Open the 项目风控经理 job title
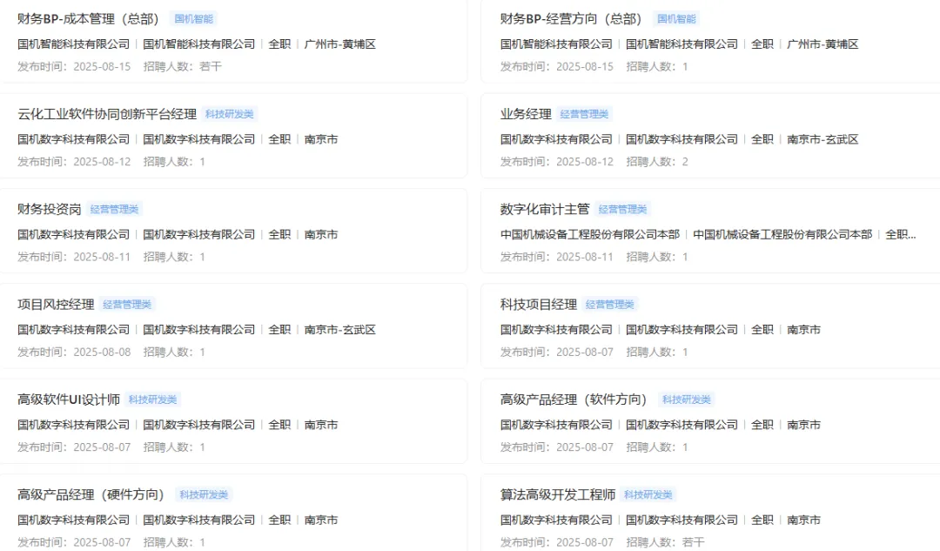 [56, 305]
